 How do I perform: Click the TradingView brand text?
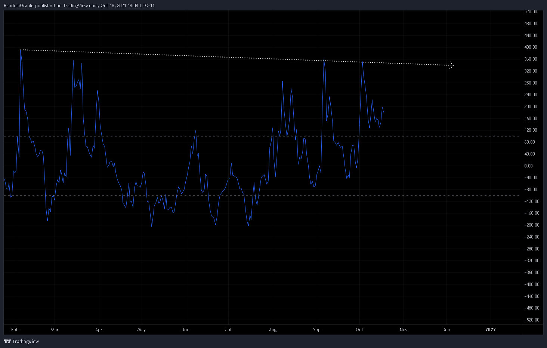coord(25,341)
